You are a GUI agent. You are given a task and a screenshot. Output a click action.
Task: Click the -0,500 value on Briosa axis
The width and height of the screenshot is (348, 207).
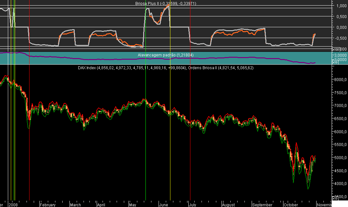[341, 38]
